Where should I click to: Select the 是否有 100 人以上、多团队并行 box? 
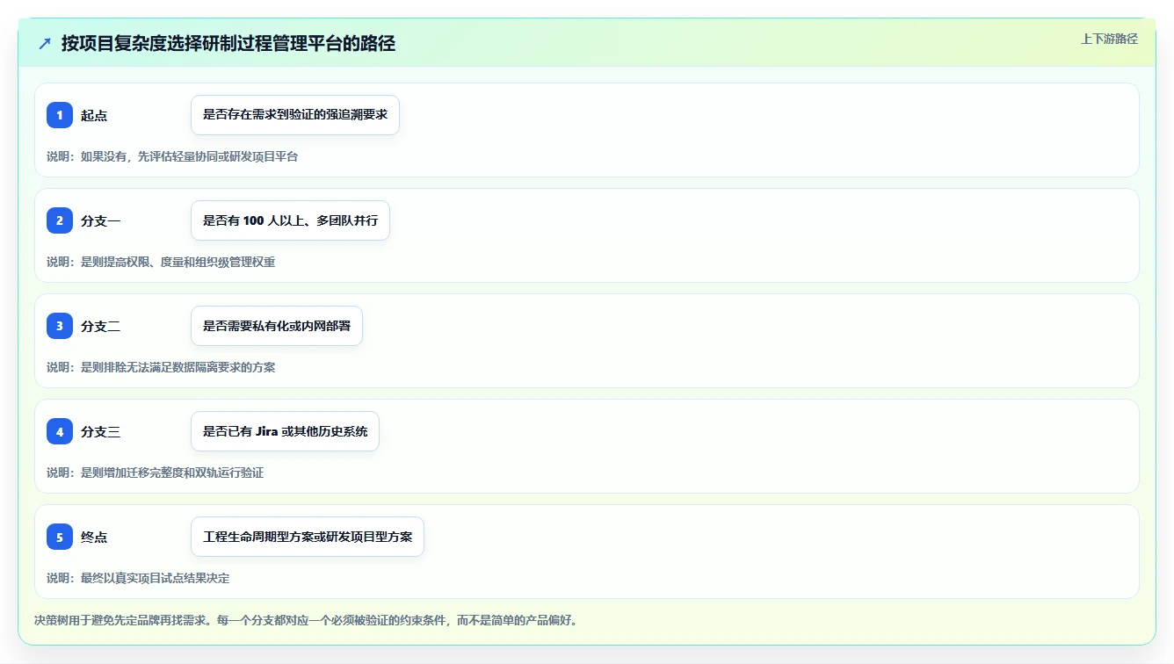click(290, 220)
